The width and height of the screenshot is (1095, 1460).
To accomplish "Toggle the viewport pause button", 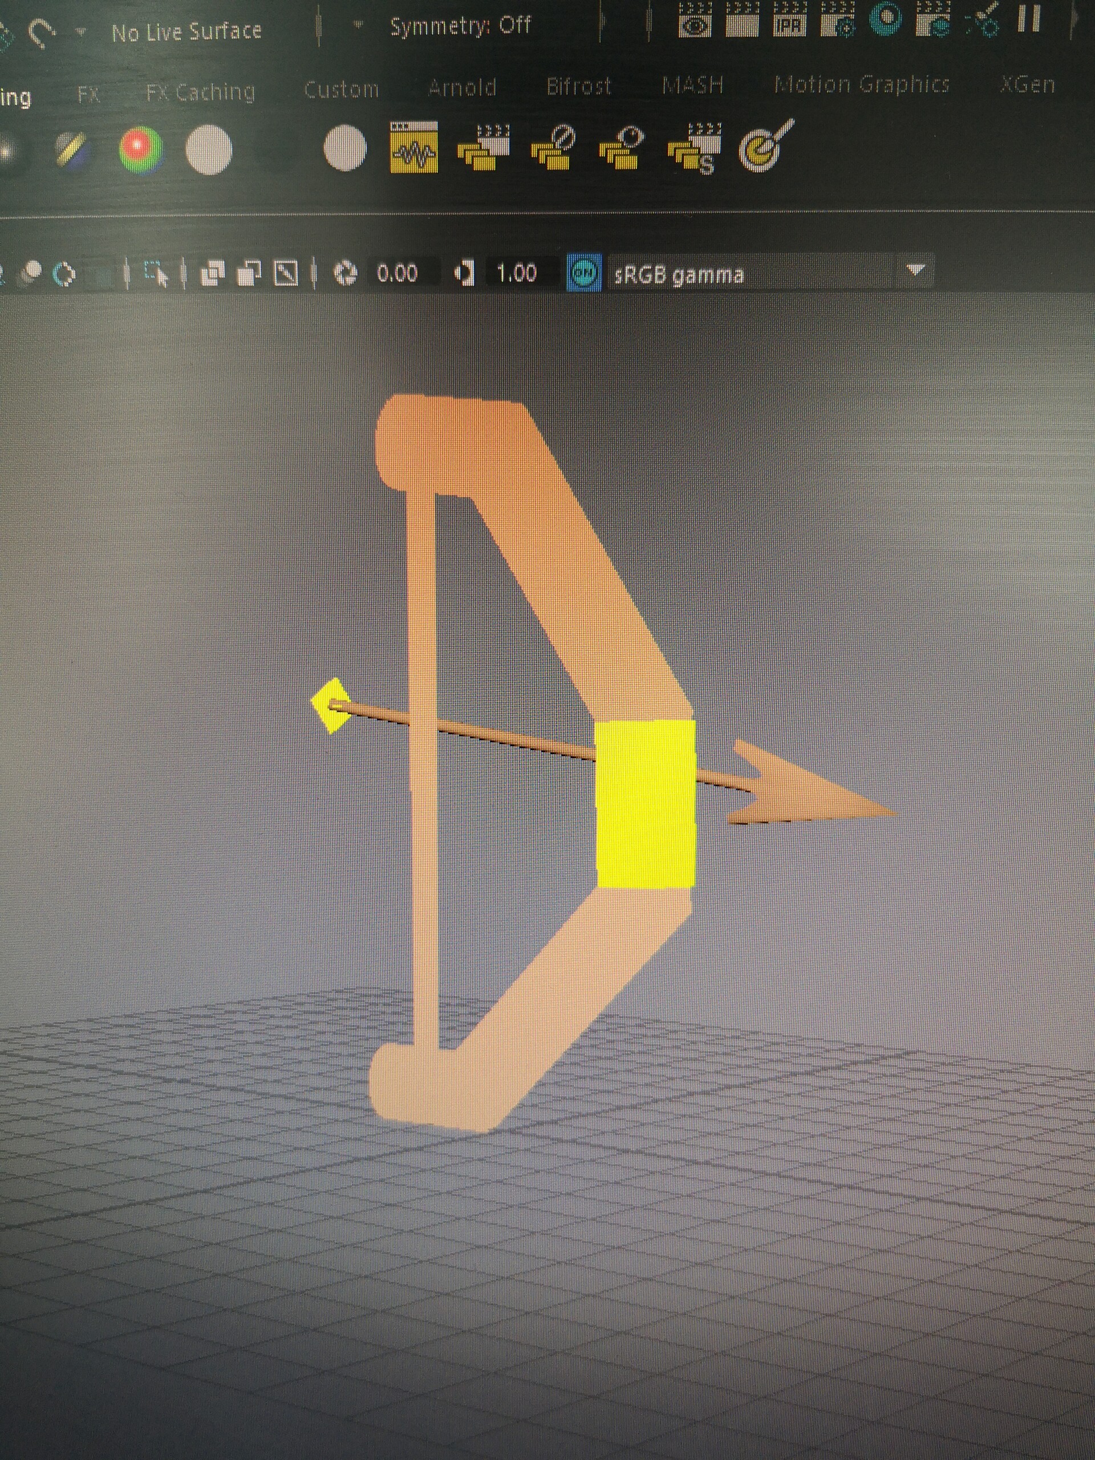I will coord(1029,18).
